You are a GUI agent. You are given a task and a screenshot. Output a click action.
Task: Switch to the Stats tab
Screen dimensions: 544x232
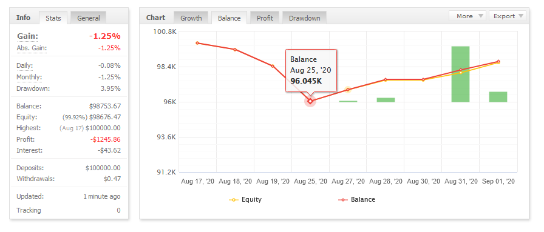click(53, 18)
